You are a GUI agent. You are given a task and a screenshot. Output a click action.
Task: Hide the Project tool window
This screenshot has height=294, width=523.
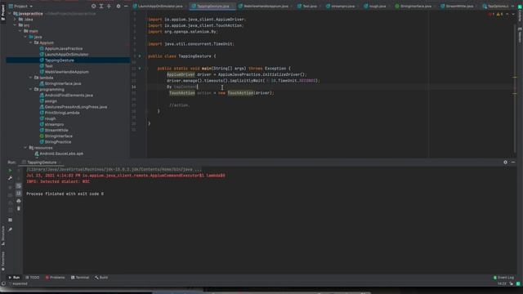pyautogui.click(x=126, y=7)
